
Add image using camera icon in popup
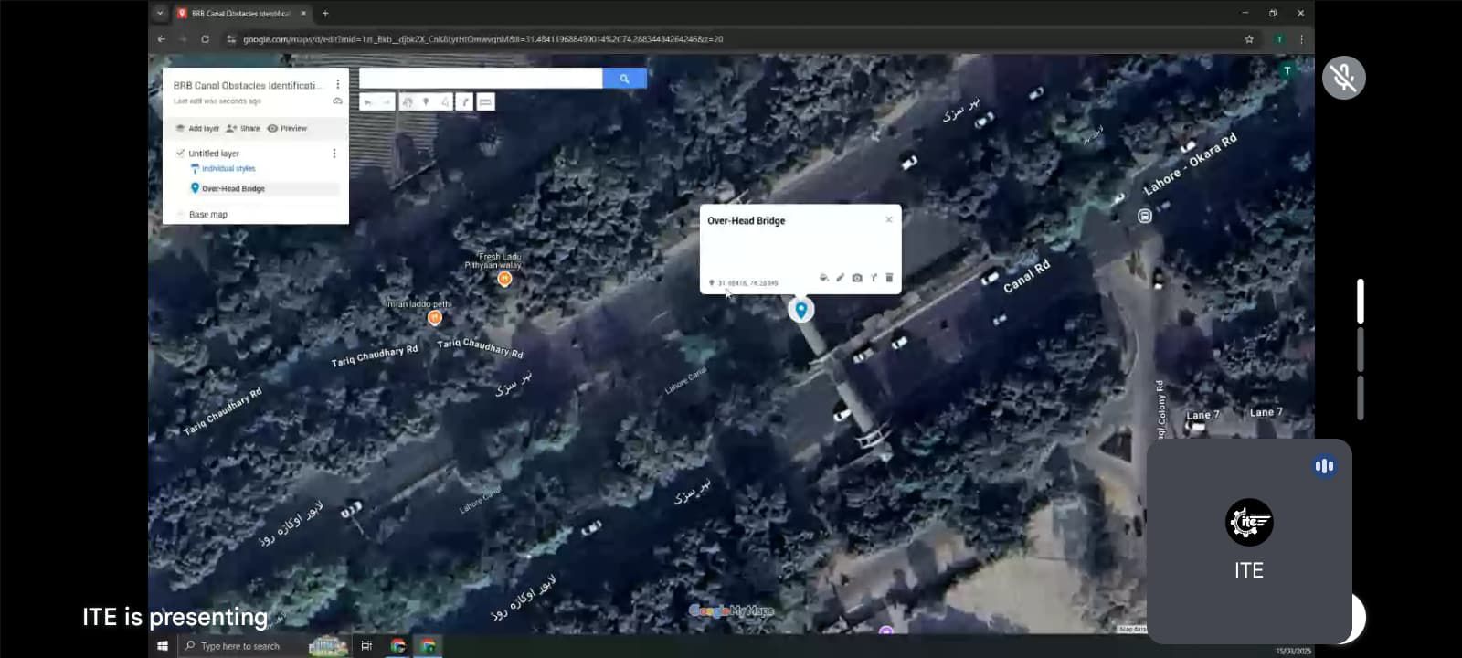click(857, 278)
